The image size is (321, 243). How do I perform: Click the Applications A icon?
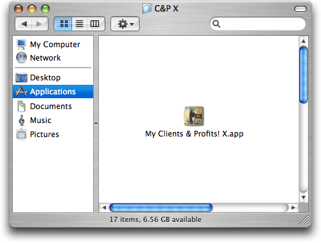(21, 91)
